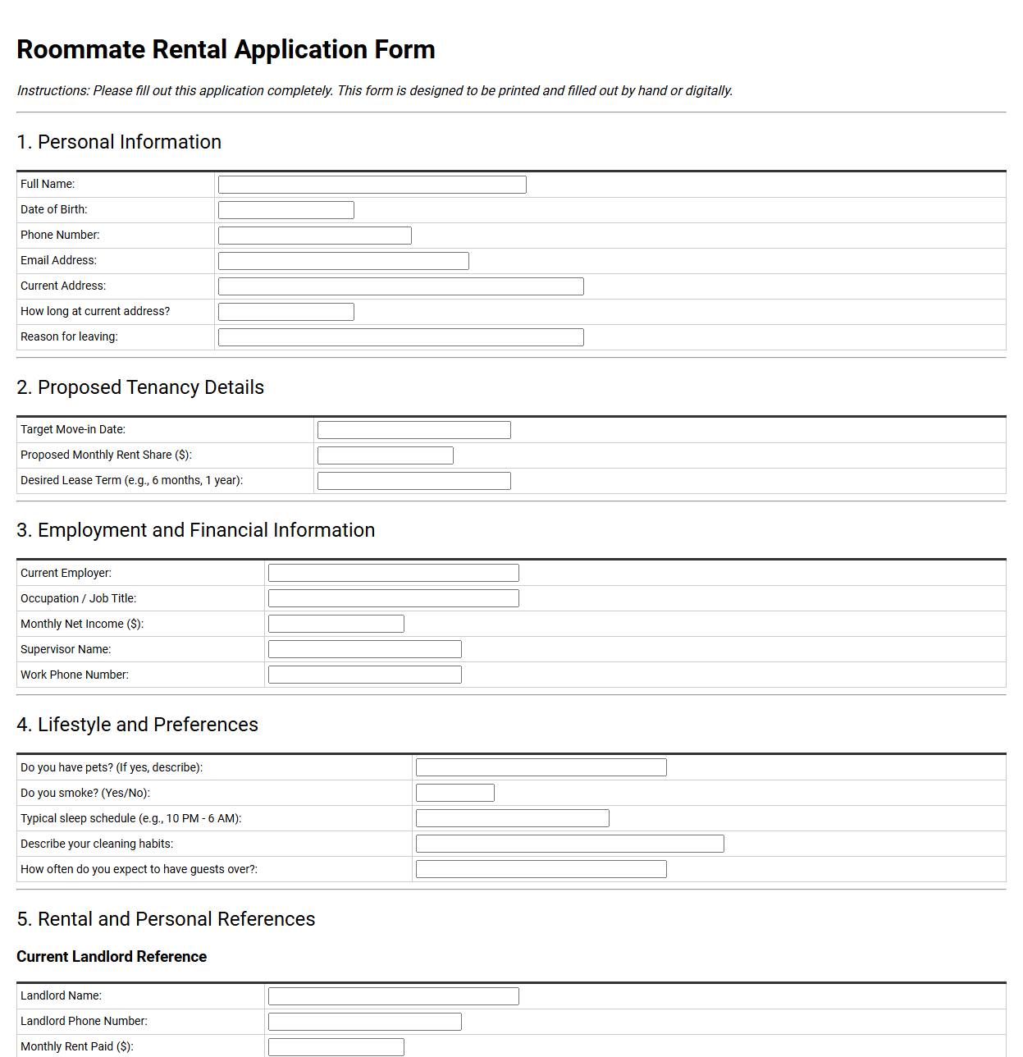This screenshot has width=1023, height=1057.
Task: Focus the Work Phone Number field
Action: tap(365, 675)
